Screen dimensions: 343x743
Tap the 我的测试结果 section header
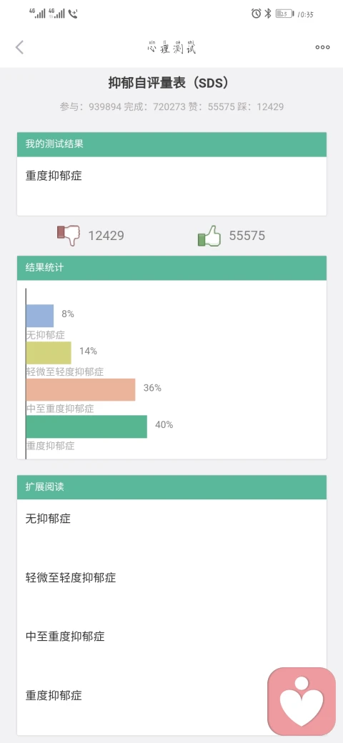click(171, 144)
